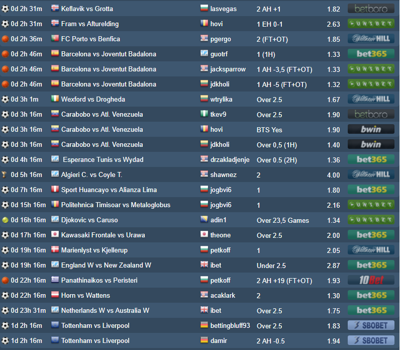View tipster guotrf's profile
This screenshot has width=400, height=350.
(219, 54)
